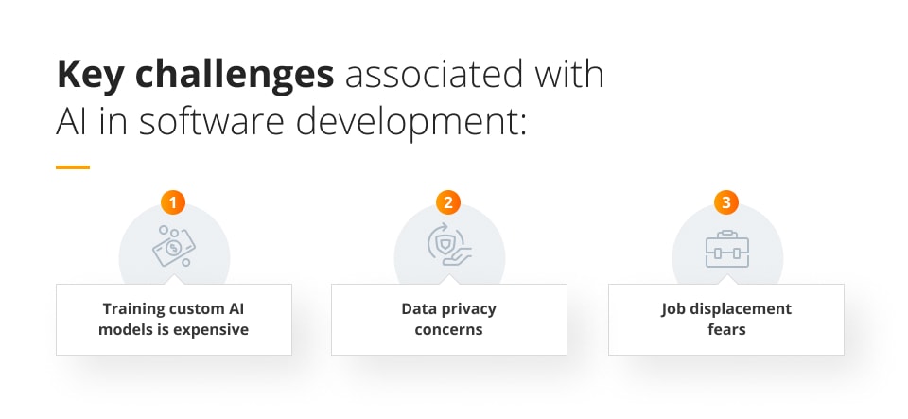Select the orange number 3 badge
This screenshot has height=419, width=908.
[x=725, y=201]
